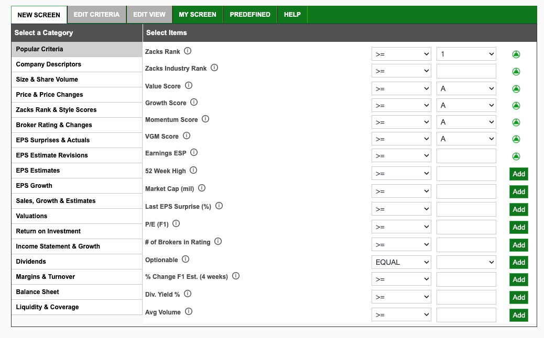Click the info icon next to Avg Volume
Viewport: 544px width, 338px height.
point(188,311)
